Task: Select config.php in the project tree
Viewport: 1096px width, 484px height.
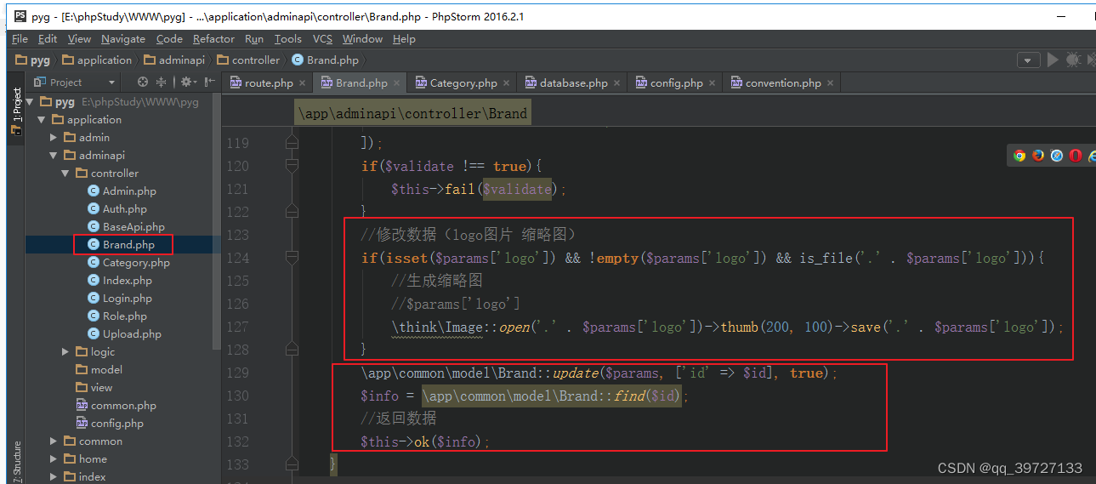Action: click(x=110, y=424)
